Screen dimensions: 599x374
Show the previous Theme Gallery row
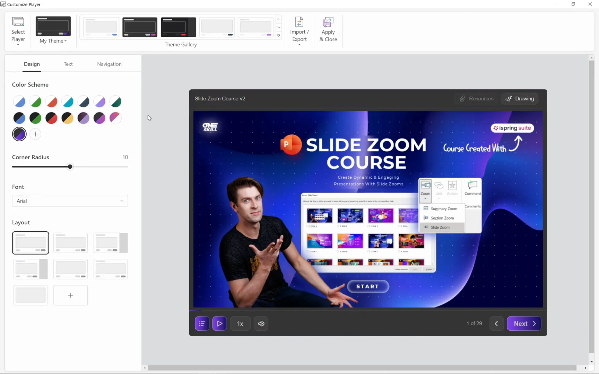coord(279,19)
